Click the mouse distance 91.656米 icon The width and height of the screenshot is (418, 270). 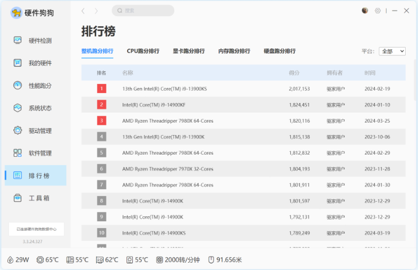point(211,260)
